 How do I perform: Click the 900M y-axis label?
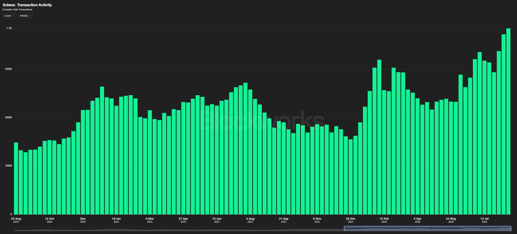click(9, 69)
